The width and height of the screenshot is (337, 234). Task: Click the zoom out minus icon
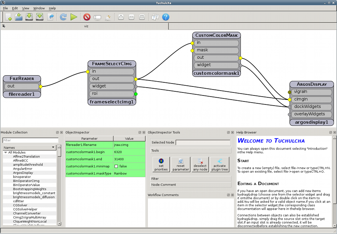131,17
